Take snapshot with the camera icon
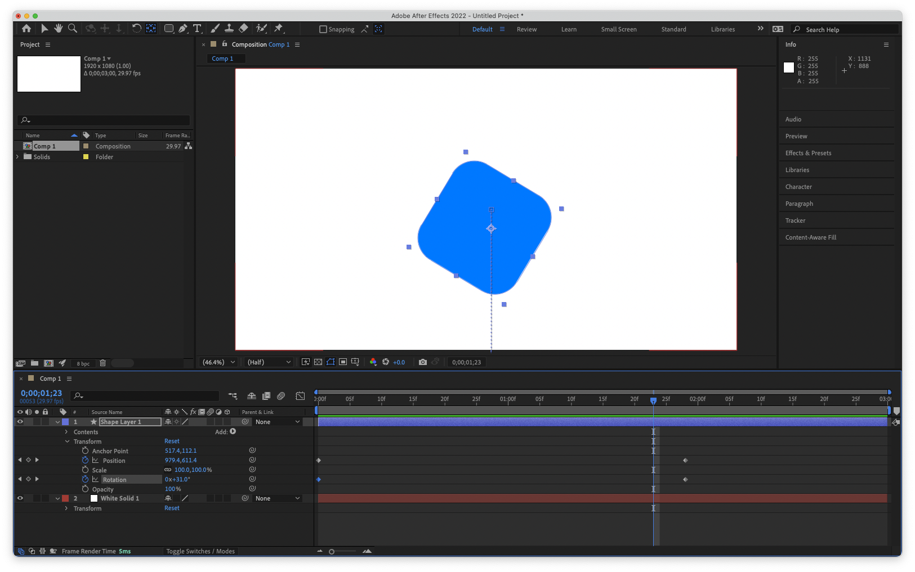 coord(423,362)
